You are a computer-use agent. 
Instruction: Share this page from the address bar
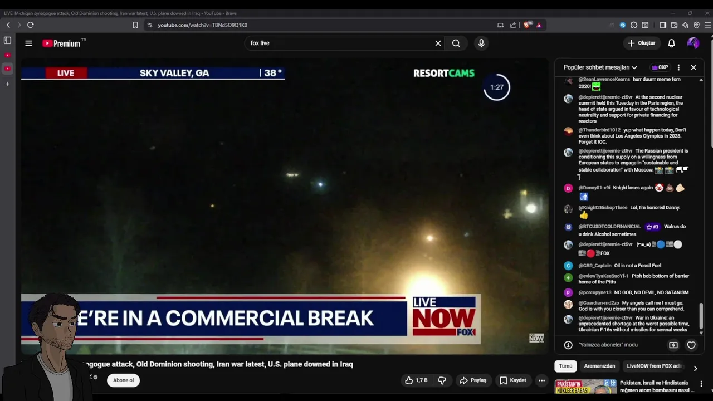click(513, 25)
